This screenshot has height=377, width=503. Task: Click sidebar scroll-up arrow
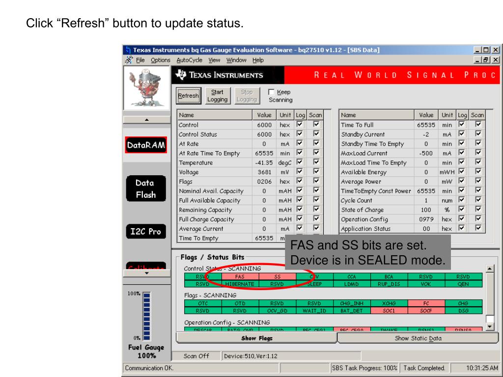point(146,120)
